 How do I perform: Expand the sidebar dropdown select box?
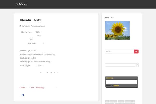122,65
